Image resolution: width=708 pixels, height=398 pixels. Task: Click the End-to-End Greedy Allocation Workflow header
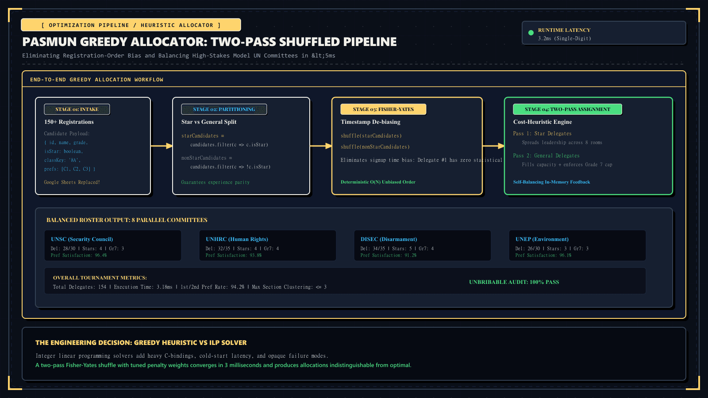pyautogui.click(x=96, y=80)
